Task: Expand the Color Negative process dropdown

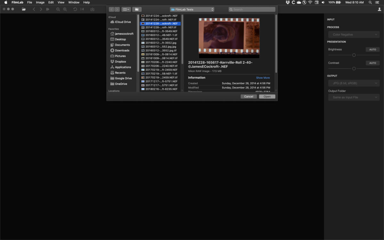Action: click(x=354, y=35)
